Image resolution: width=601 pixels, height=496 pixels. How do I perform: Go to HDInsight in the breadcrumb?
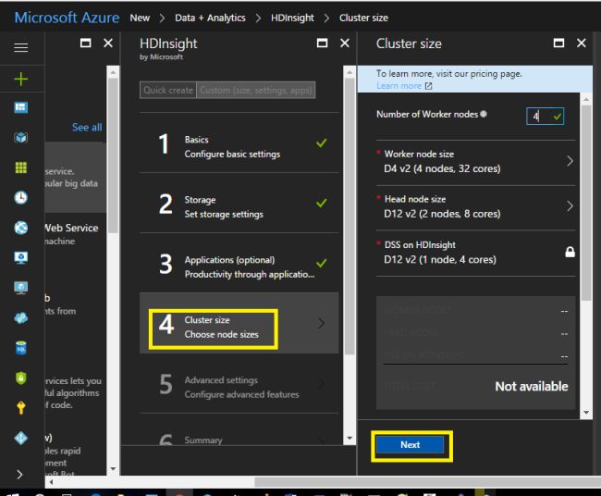coord(292,18)
